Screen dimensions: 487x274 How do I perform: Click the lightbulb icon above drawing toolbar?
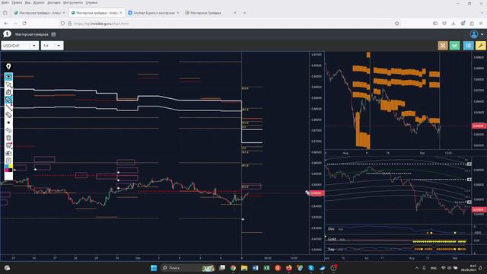[8, 66]
